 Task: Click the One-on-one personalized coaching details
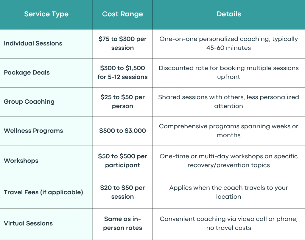[229, 43]
